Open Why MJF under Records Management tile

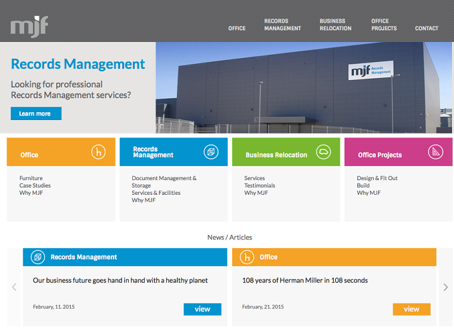(x=144, y=200)
